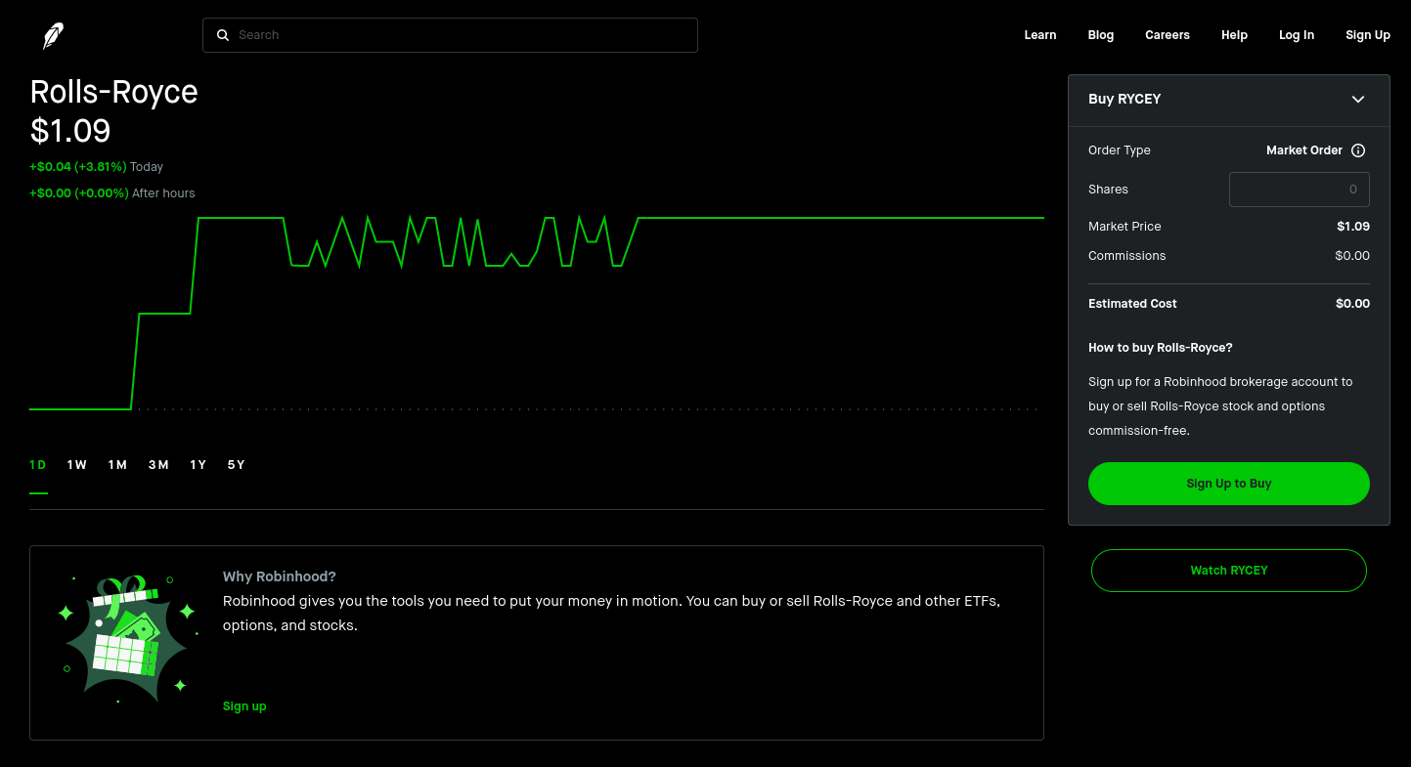Show the 1Y chart range
The width and height of the screenshot is (1411, 767).
(198, 465)
